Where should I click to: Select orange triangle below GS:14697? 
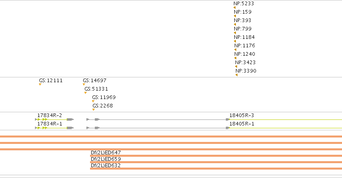pos(84,85)
